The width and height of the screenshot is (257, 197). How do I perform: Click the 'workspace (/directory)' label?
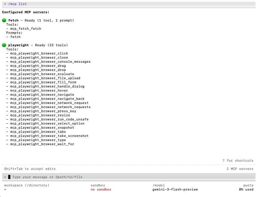point(26,185)
